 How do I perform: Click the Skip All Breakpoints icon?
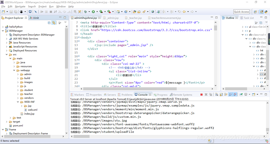point(35,12)
